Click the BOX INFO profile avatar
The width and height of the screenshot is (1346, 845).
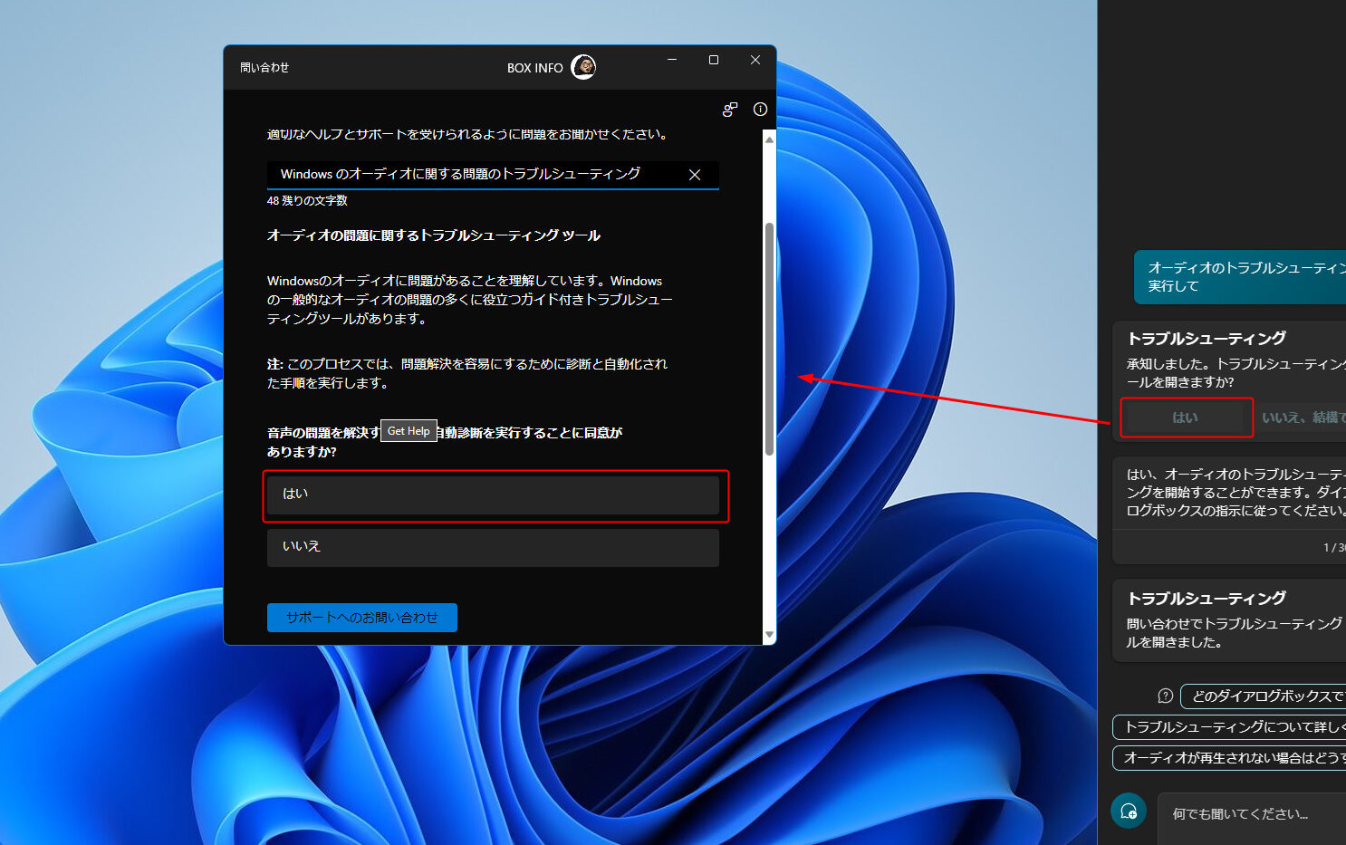point(583,67)
